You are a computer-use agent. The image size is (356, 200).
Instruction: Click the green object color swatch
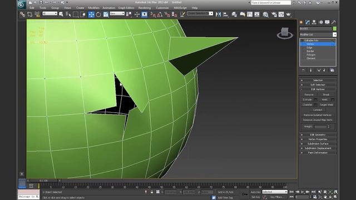pyautogui.click(x=335, y=28)
